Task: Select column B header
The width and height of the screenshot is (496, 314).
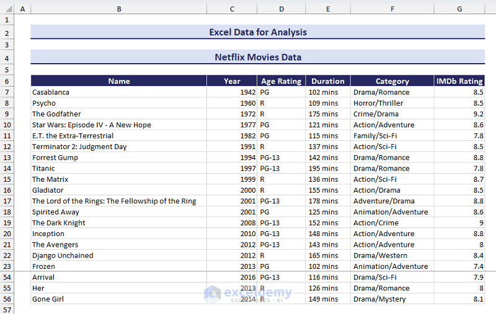Action: [118, 9]
